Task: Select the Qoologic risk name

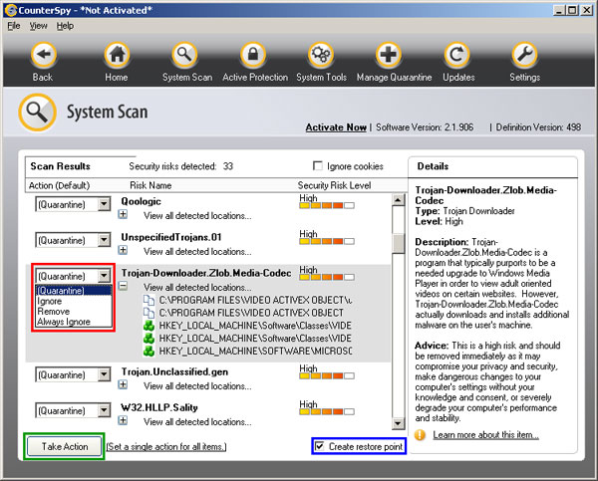Action: (142, 201)
